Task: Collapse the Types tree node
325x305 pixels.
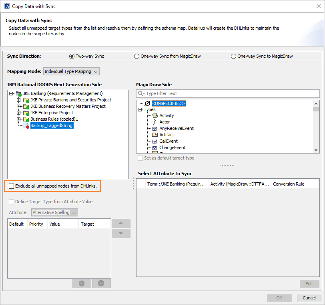Action: click(x=140, y=109)
